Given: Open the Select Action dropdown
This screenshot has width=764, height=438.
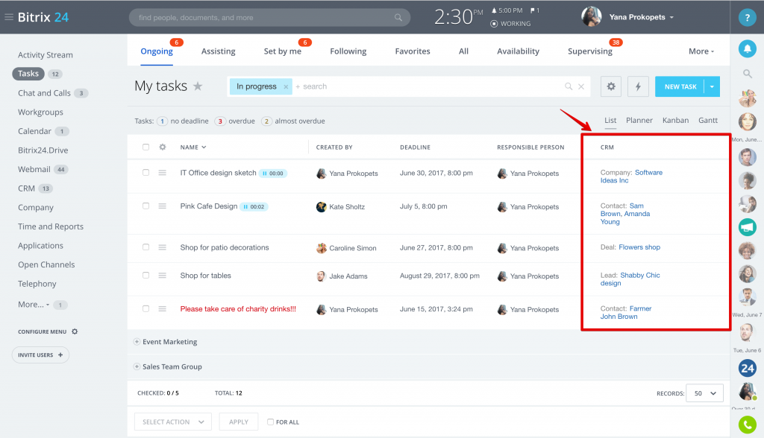Looking at the screenshot, I should pos(173,422).
